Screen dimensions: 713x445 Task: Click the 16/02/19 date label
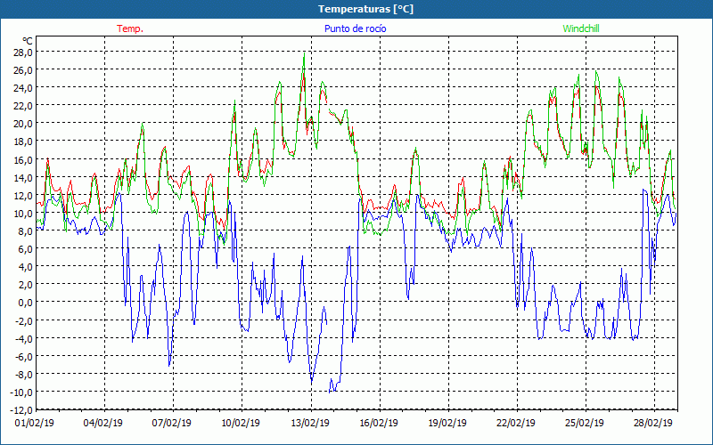click(x=378, y=423)
